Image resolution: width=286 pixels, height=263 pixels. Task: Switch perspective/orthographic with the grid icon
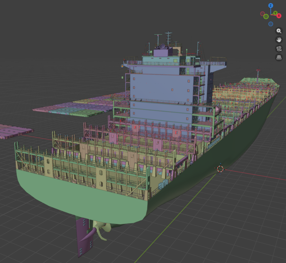[x=279, y=57]
